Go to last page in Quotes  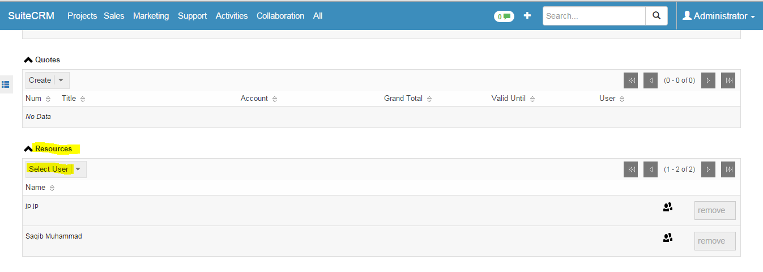728,80
